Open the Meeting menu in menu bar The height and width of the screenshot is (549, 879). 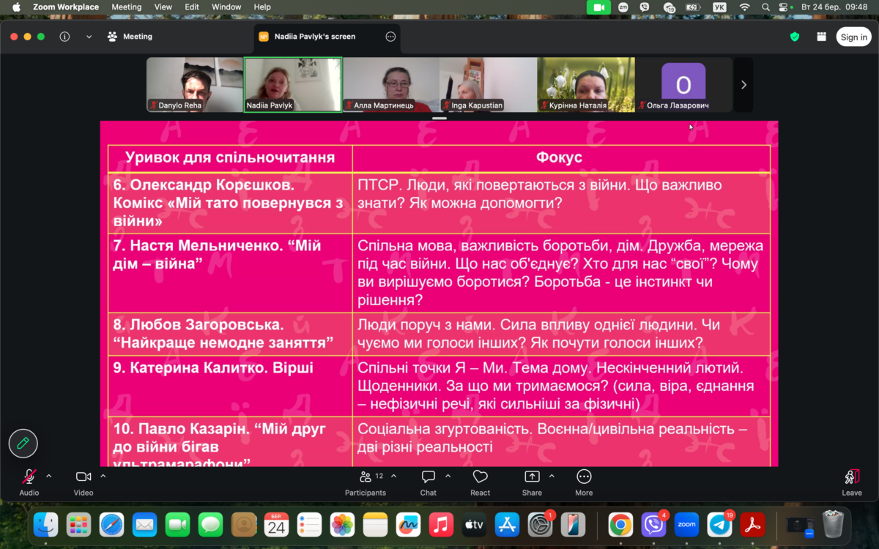(126, 7)
